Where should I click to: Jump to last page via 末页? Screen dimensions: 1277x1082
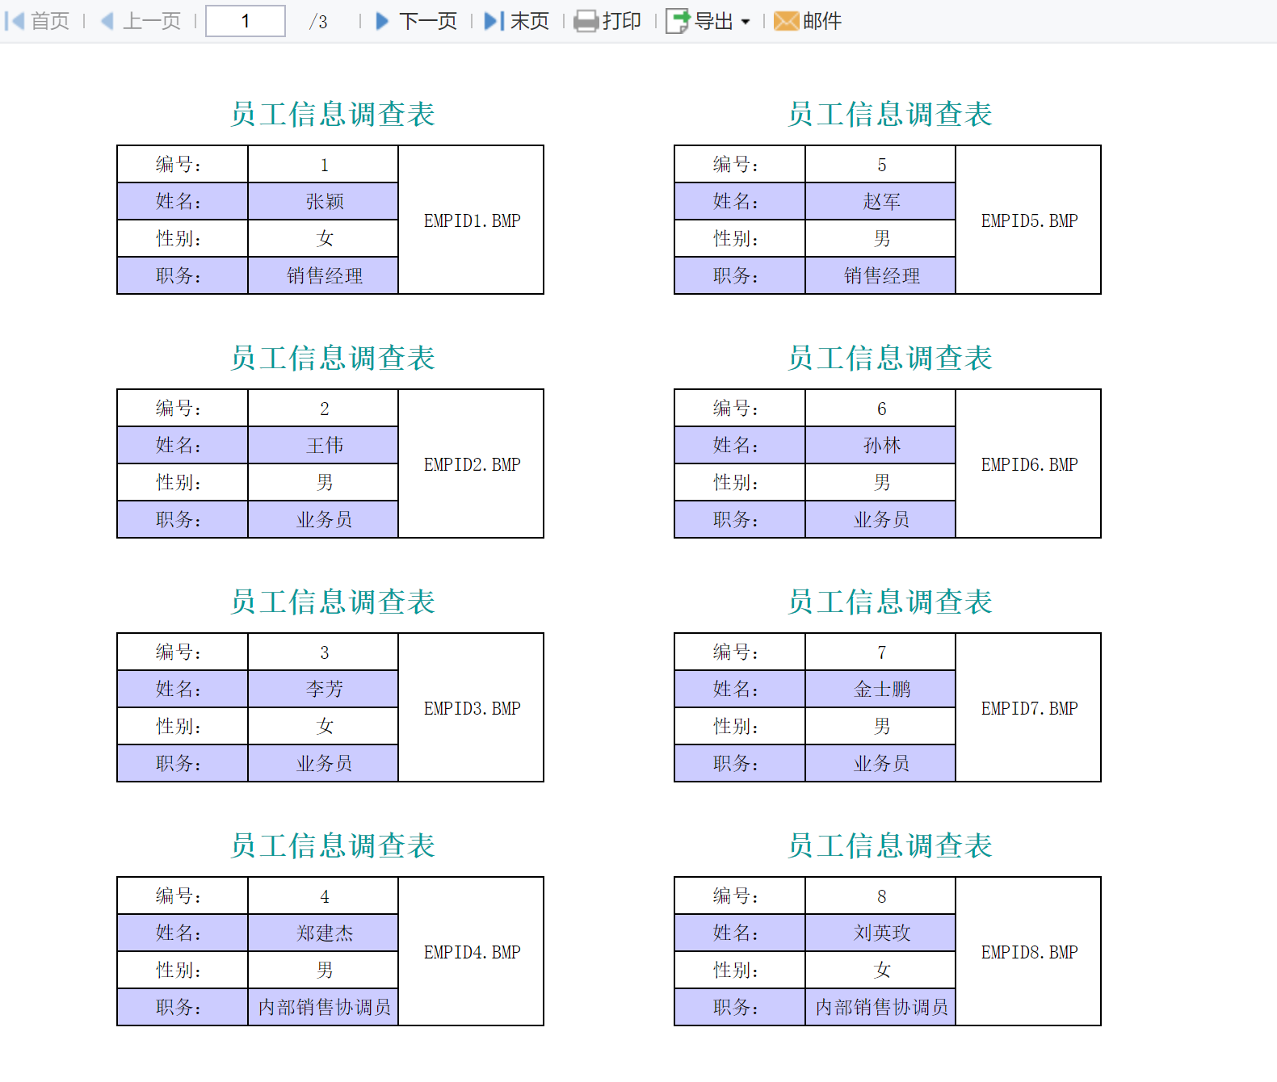tap(530, 21)
